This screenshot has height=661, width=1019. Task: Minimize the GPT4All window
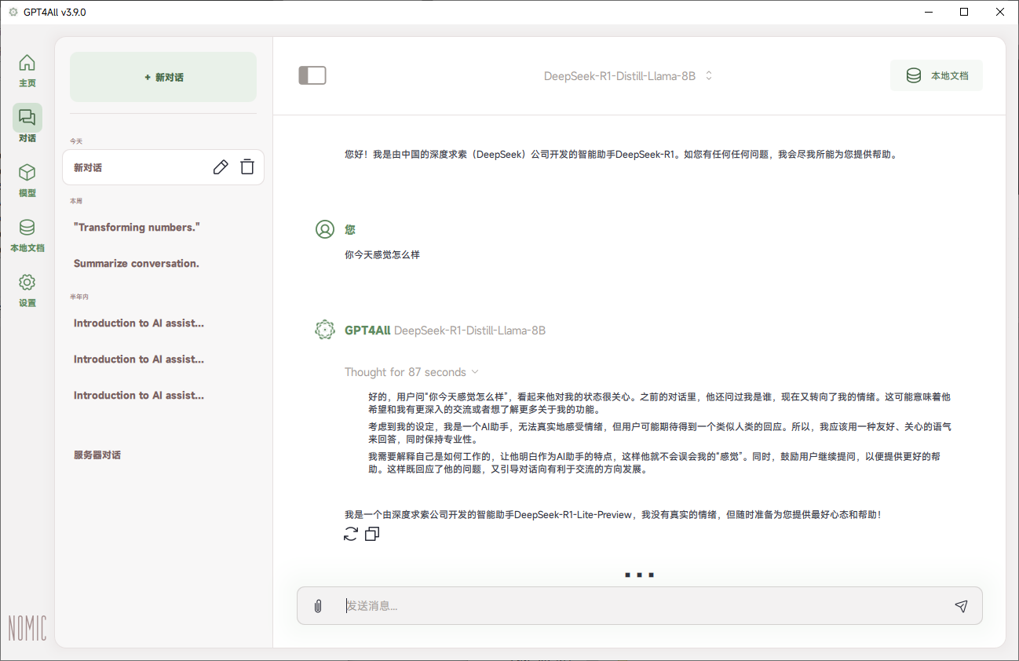(x=929, y=12)
